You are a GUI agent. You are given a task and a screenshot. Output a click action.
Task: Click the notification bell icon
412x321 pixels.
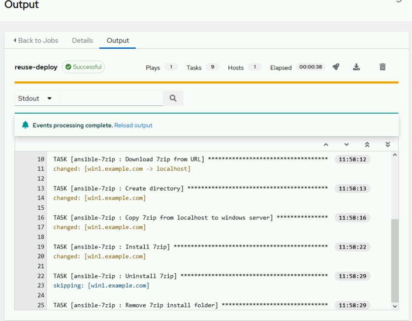26,125
